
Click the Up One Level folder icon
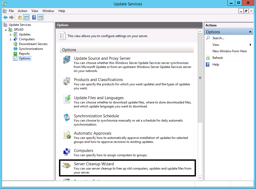coord(20,17)
